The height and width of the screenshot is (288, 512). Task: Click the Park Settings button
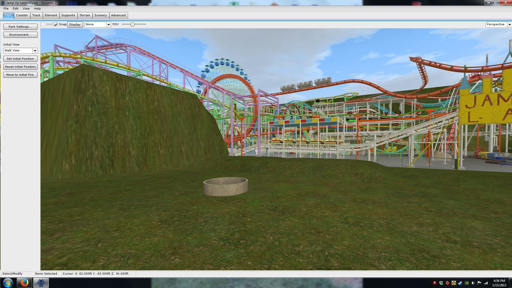(20, 27)
